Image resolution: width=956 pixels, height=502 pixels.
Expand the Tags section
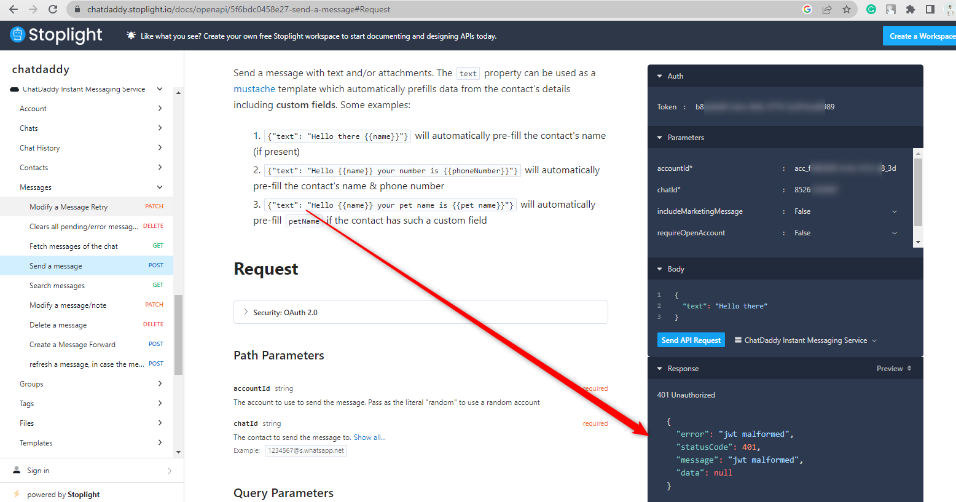click(87, 404)
